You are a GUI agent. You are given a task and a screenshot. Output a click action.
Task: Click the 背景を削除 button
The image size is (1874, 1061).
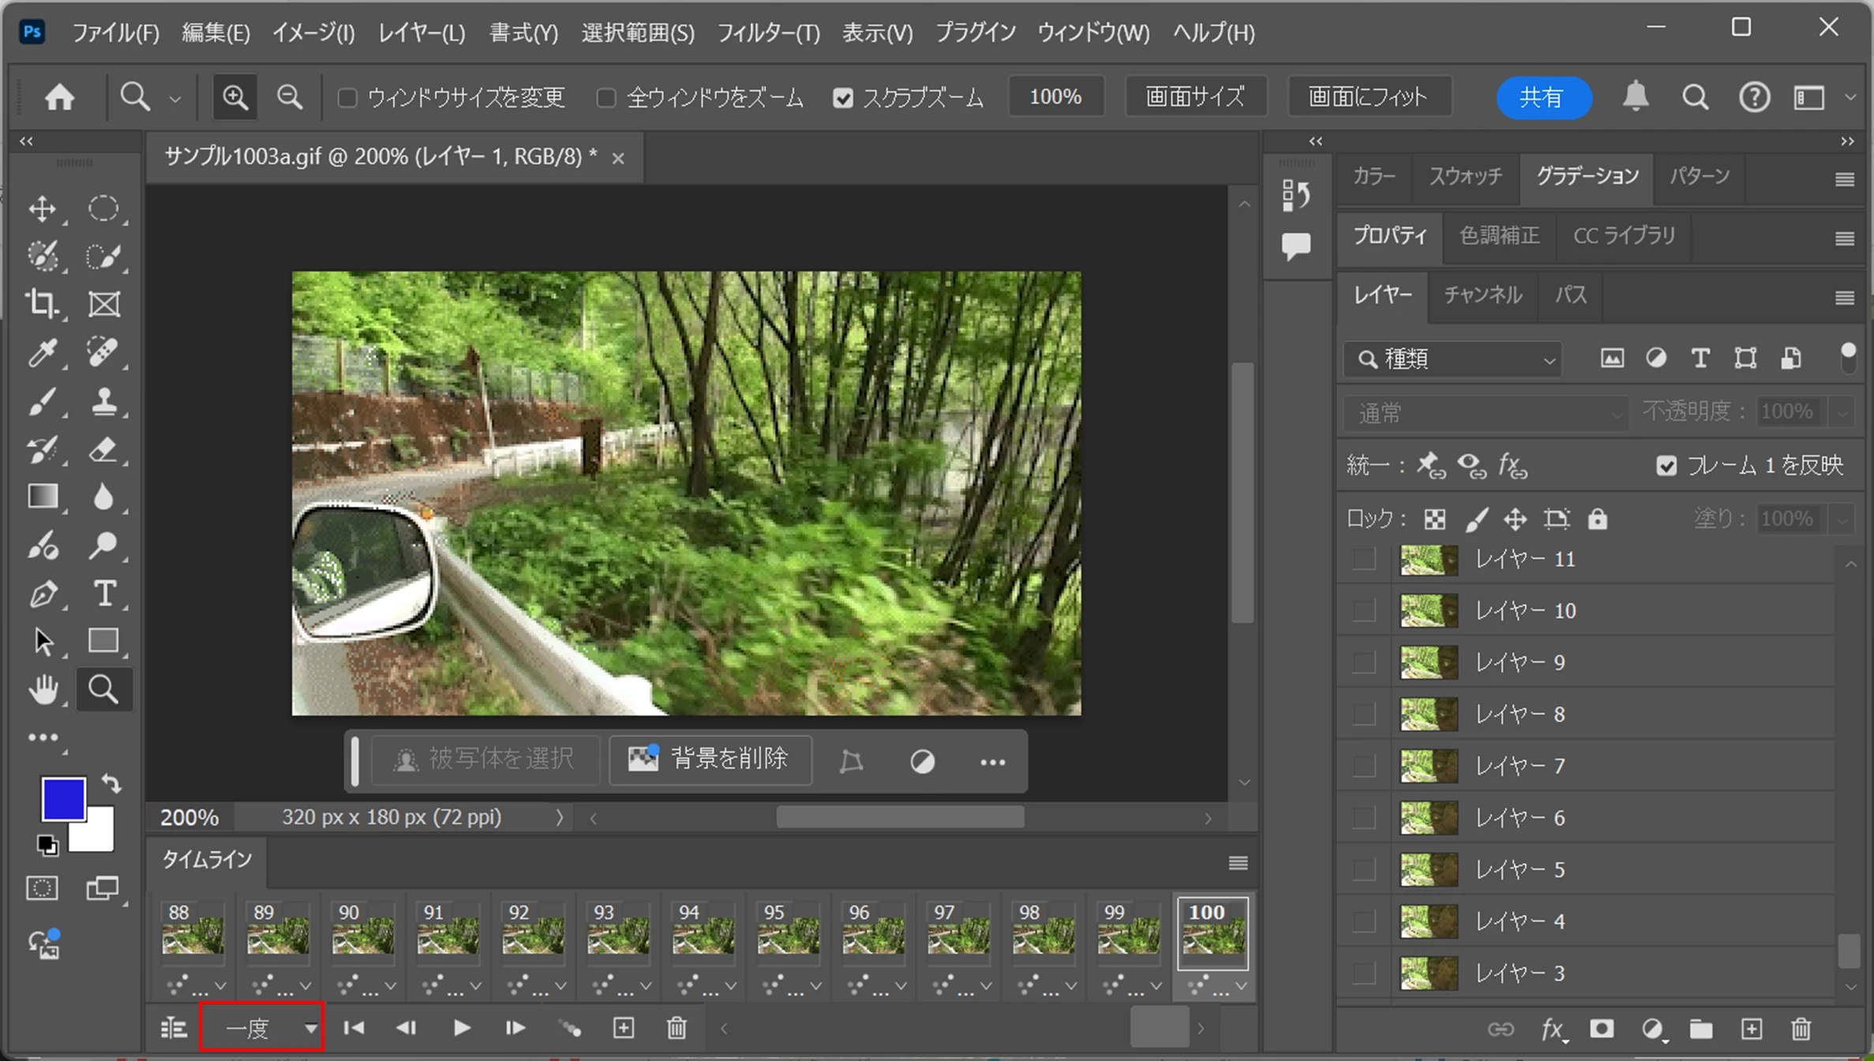tap(710, 759)
